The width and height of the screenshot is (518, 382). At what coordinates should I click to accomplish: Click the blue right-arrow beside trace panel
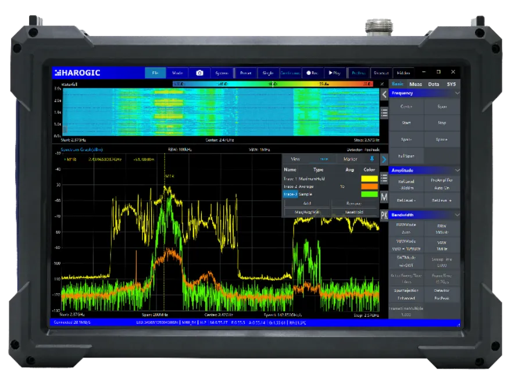(384, 159)
